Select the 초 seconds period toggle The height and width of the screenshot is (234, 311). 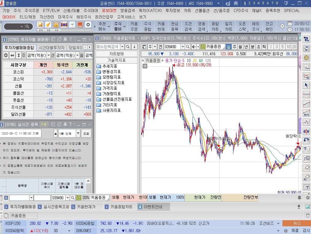coord(259,47)
